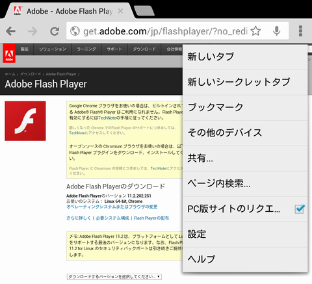Viewport: 312px width, 284px height.
Task: Click the red Flash Player logo image
Action: (25, 121)
